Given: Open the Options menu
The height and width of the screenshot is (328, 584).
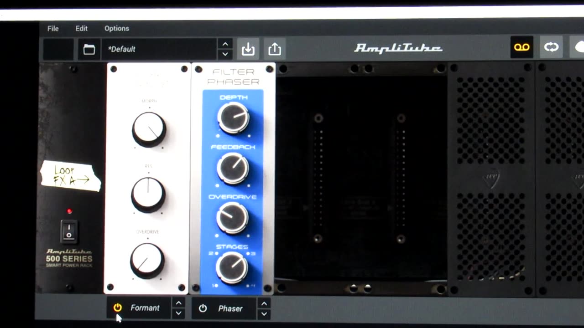Looking at the screenshot, I should (117, 28).
